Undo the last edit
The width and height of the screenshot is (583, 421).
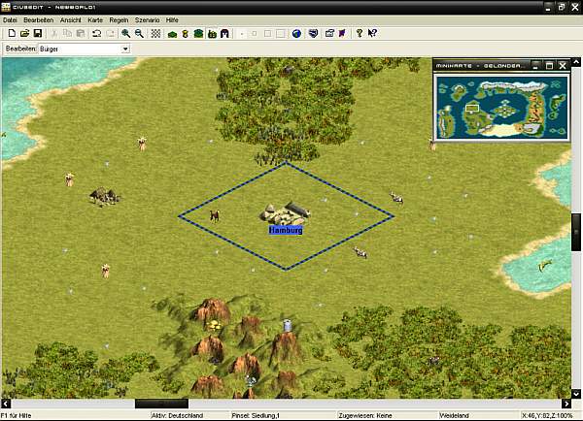(96, 33)
